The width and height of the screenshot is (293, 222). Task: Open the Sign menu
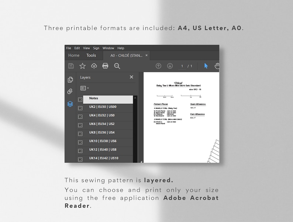[x=96, y=48]
